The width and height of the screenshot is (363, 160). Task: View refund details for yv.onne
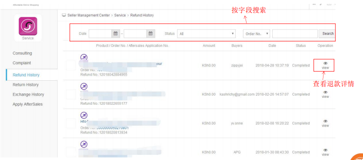pyautogui.click(x=325, y=123)
